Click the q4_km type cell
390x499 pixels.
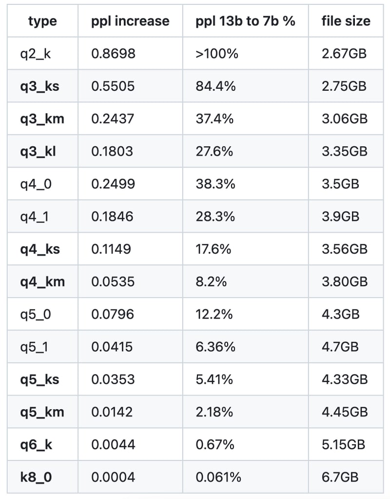click(x=42, y=281)
